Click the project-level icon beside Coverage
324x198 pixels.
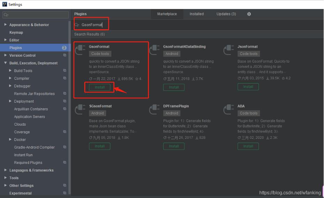click(65, 132)
